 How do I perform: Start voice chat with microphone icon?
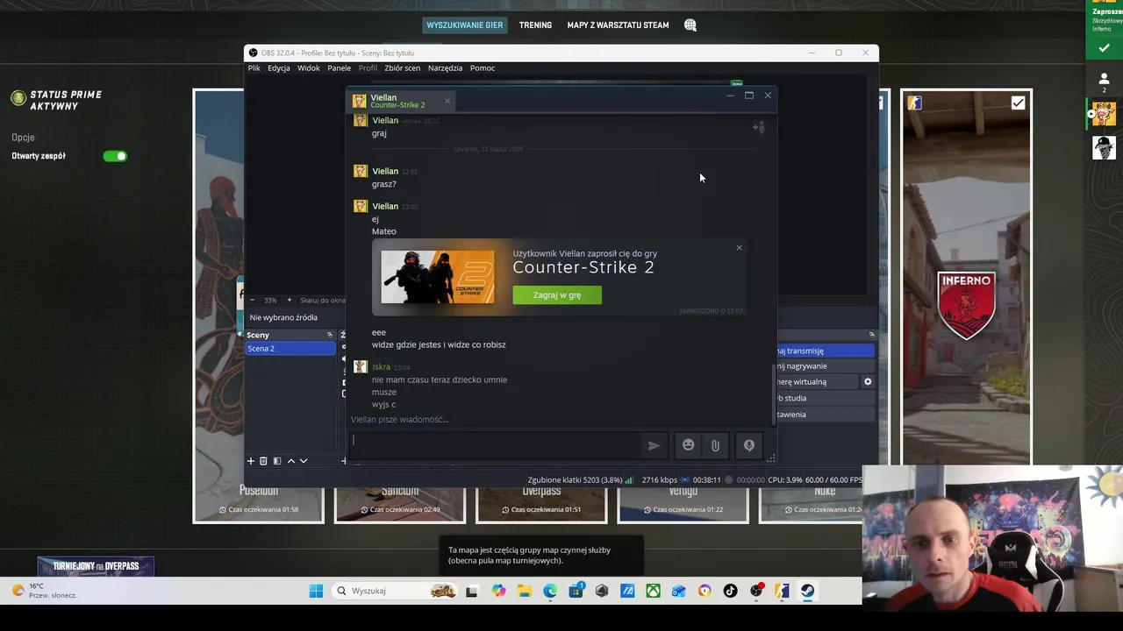click(748, 445)
